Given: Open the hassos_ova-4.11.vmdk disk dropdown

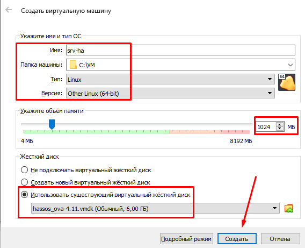Looking at the screenshot, I should click(155, 208).
